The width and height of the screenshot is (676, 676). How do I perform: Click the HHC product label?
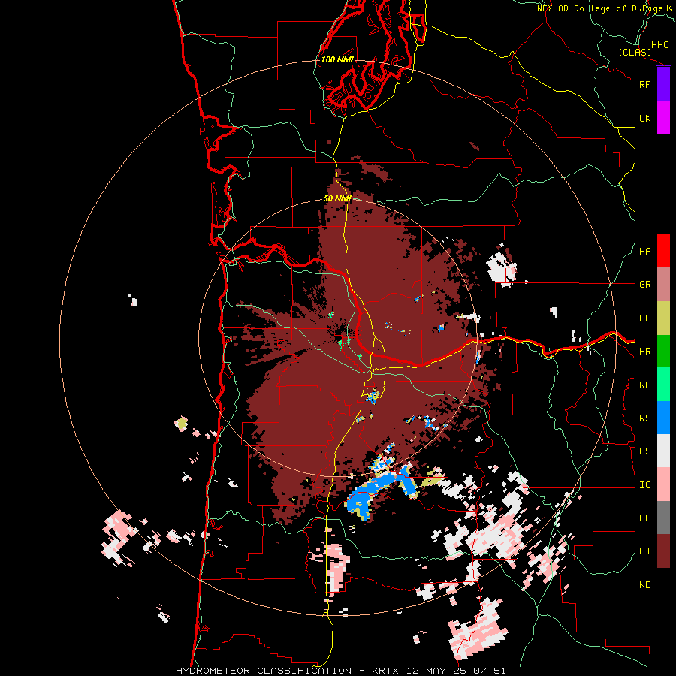coord(660,45)
